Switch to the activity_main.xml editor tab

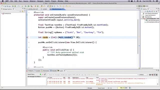[33, 9]
